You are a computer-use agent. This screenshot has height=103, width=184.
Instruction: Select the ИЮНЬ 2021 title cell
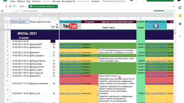(27, 33)
